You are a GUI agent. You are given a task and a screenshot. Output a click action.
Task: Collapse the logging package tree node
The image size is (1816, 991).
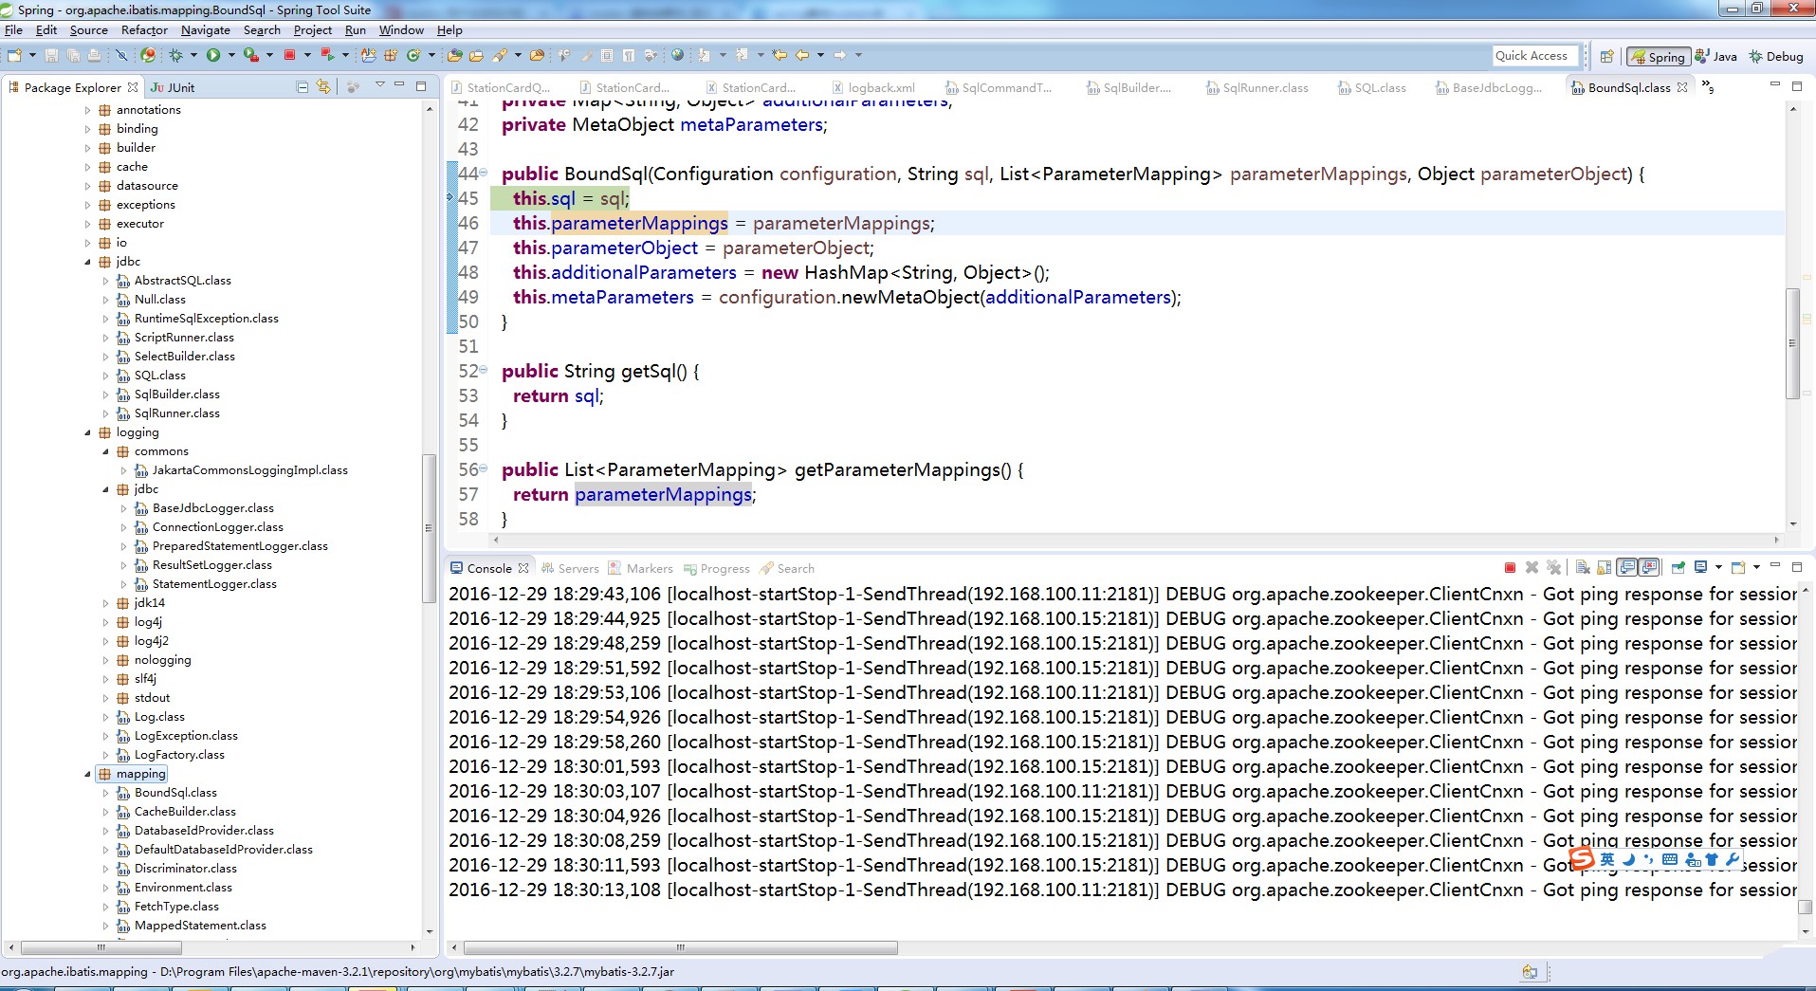tap(88, 432)
